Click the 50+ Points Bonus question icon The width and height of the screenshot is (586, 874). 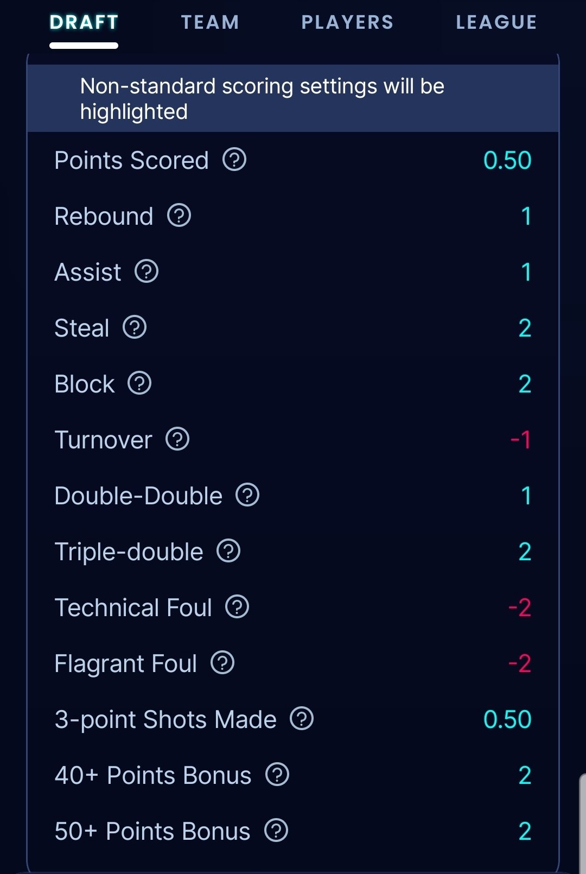pyautogui.click(x=276, y=831)
